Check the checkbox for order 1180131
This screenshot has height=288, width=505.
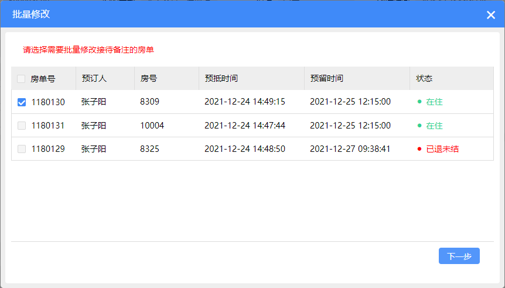[22, 126]
